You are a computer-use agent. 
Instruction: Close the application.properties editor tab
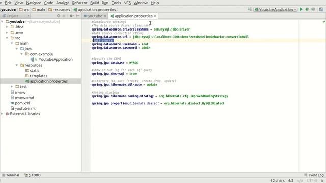(155, 16)
